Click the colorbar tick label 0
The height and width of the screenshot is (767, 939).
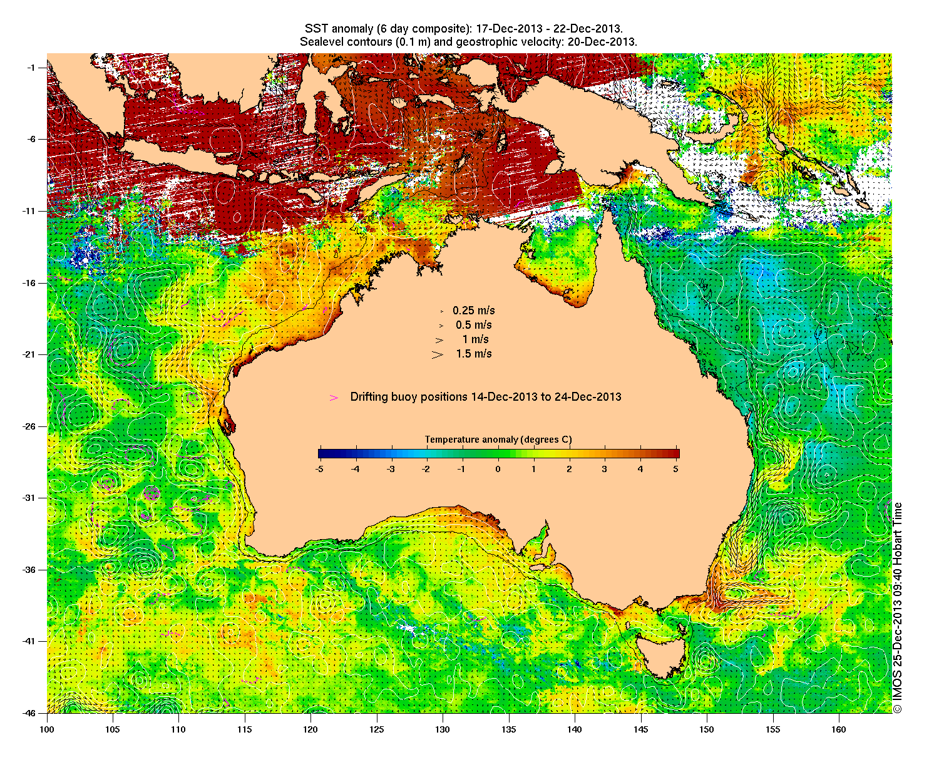coord(498,468)
